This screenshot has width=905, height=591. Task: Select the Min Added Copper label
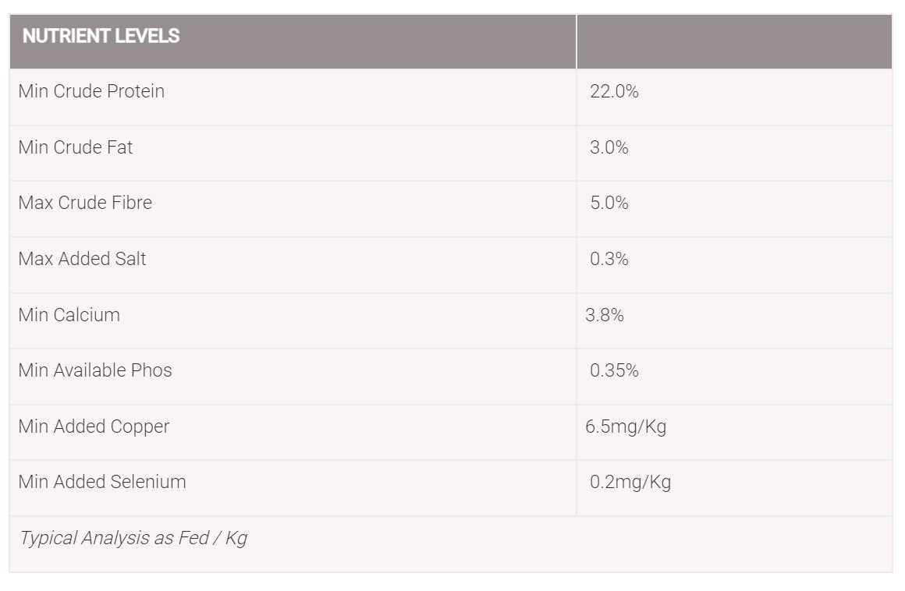(94, 426)
